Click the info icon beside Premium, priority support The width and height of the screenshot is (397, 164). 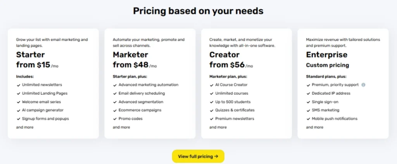(x=363, y=85)
